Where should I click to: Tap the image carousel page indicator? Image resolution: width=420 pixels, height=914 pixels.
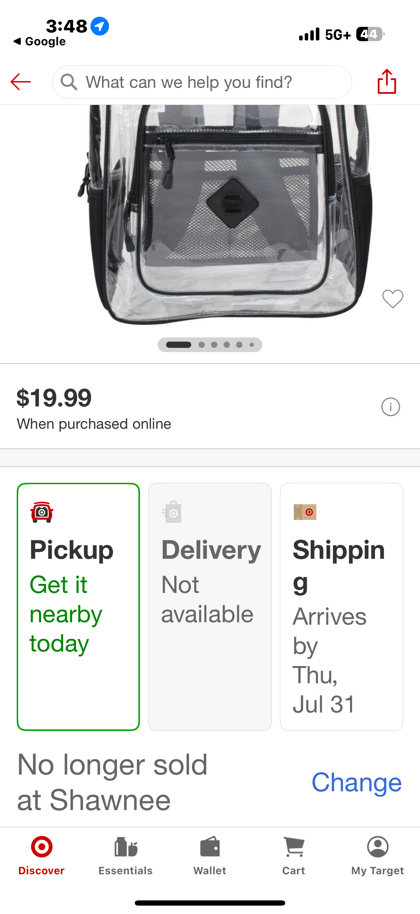pyautogui.click(x=210, y=345)
